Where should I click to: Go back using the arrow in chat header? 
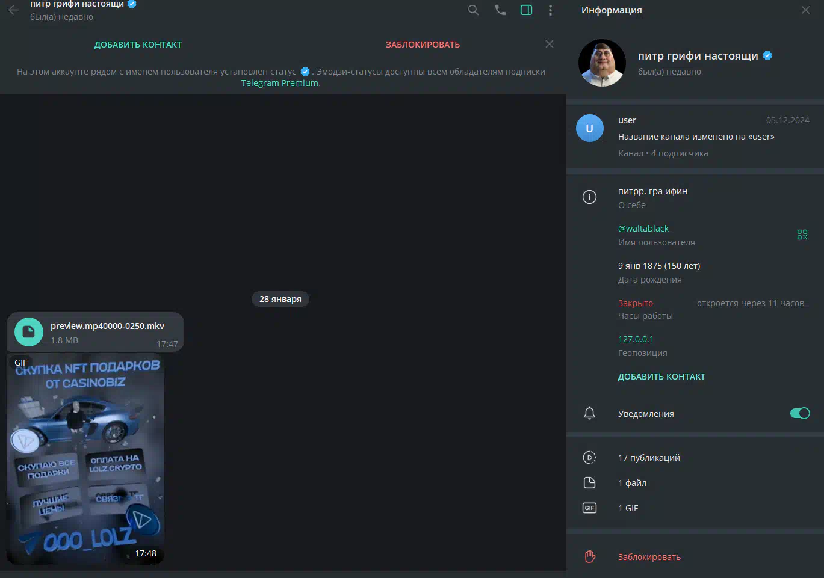(13, 10)
